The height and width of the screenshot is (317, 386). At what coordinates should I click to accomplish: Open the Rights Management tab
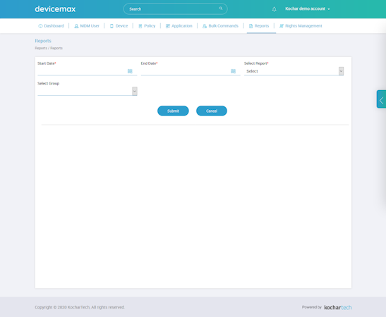(x=301, y=26)
